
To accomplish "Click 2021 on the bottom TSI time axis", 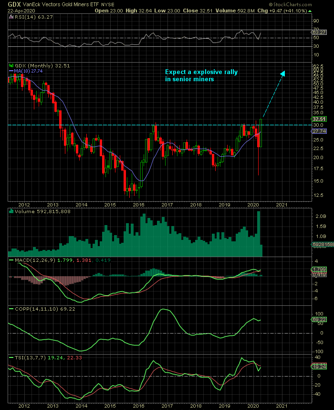I will [282, 406].
